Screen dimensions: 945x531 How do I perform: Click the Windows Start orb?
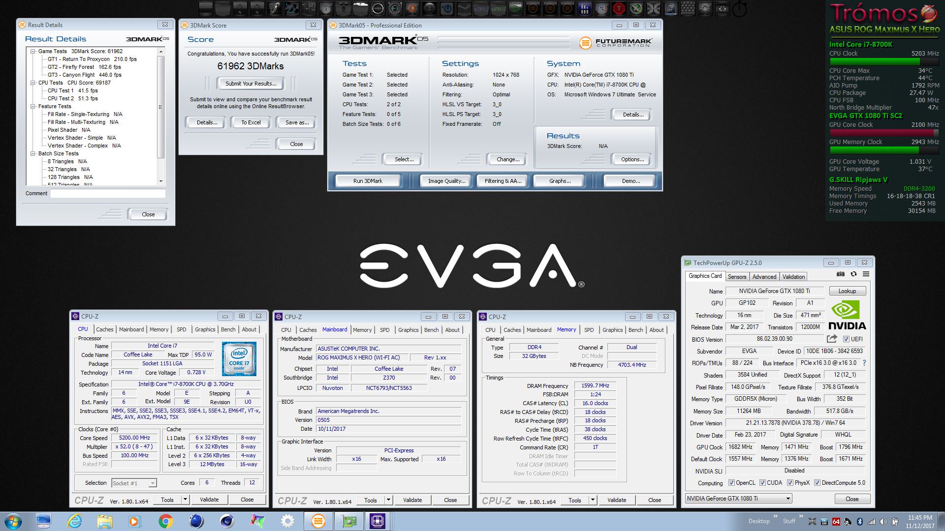click(13, 521)
